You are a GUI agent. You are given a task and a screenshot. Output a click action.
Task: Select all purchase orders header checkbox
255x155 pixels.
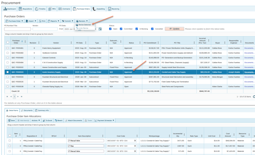[8, 42]
